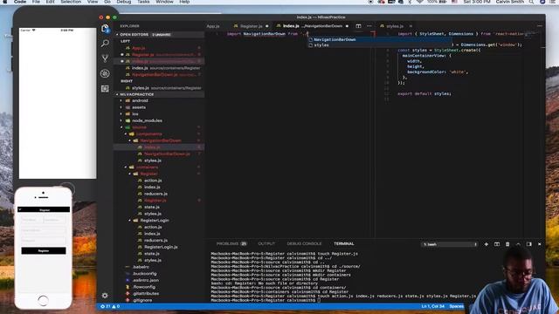Open RegisterLogin.js in the file tree
Image resolution: width=559 pixels, height=314 pixels.
[x=161, y=247]
